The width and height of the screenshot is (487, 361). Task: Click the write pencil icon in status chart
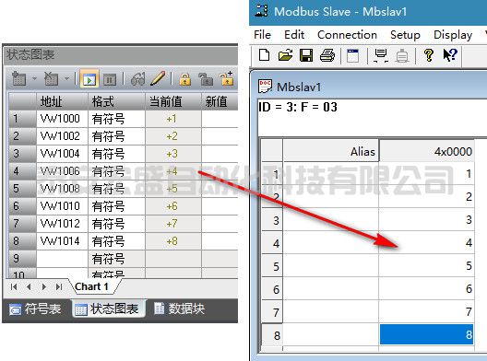tap(158, 78)
